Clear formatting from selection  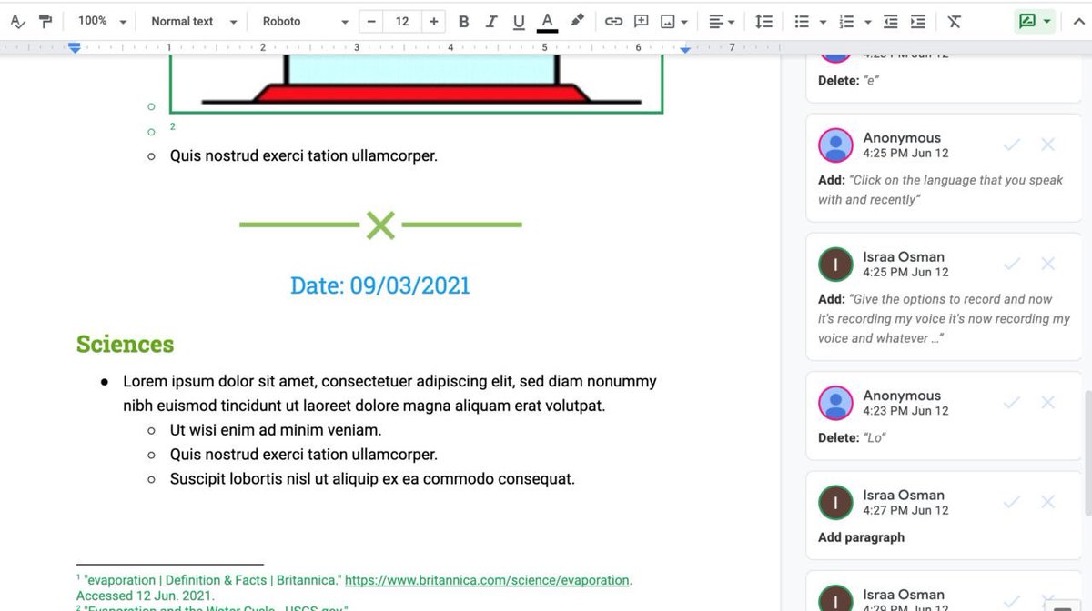click(954, 21)
